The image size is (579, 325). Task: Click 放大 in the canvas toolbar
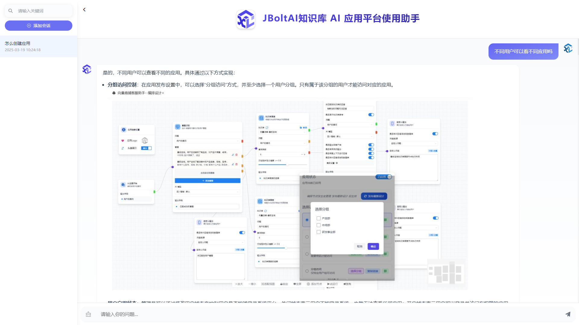click(x=239, y=284)
